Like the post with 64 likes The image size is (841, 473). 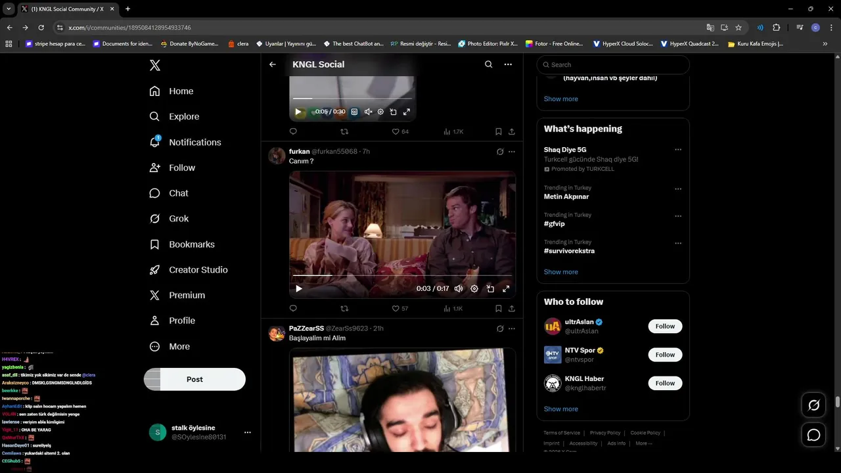[x=400, y=131]
